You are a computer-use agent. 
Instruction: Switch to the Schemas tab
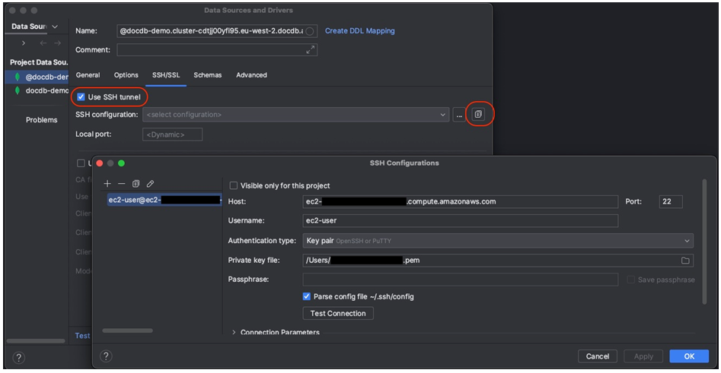point(207,75)
